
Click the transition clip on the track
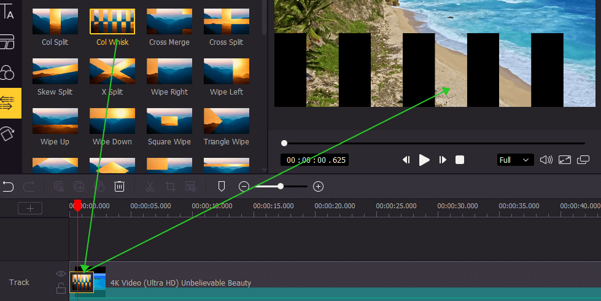point(82,282)
